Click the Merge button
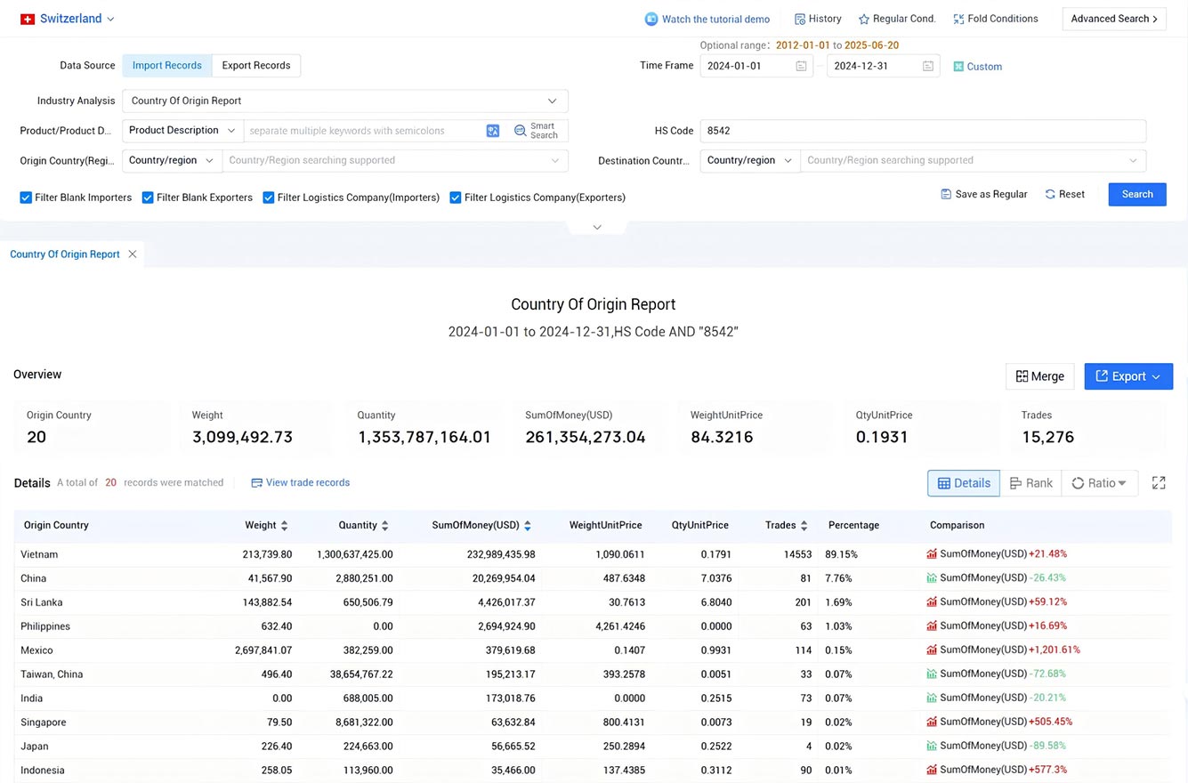 click(x=1040, y=376)
